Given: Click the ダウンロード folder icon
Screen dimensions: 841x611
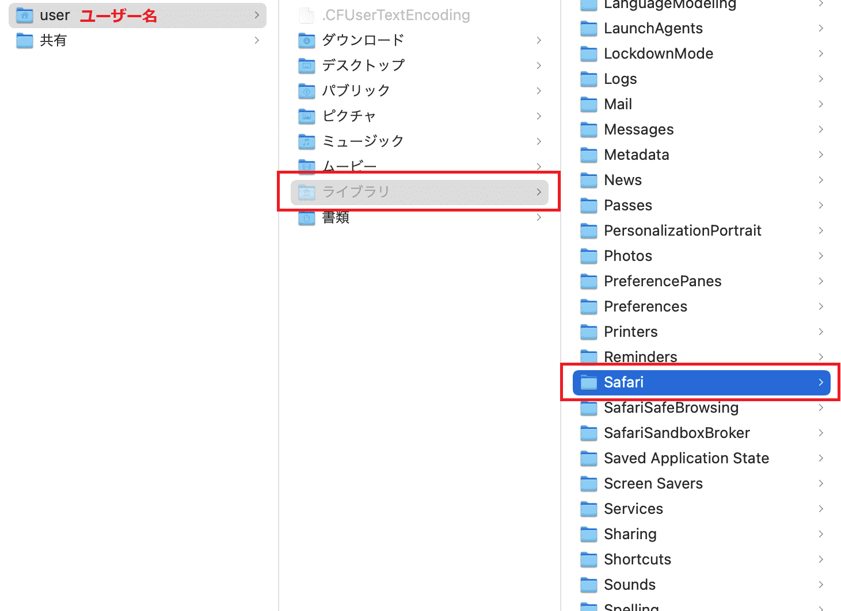Looking at the screenshot, I should (307, 40).
